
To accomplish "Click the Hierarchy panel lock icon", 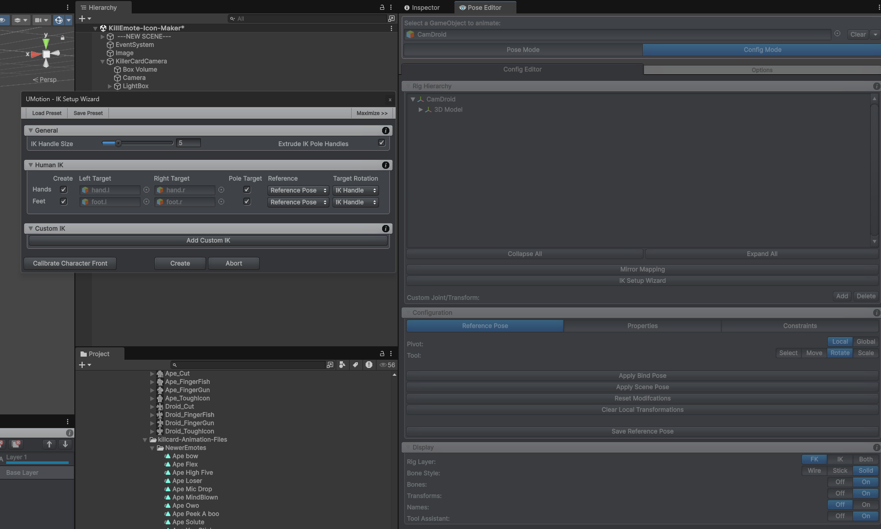I will [x=382, y=7].
